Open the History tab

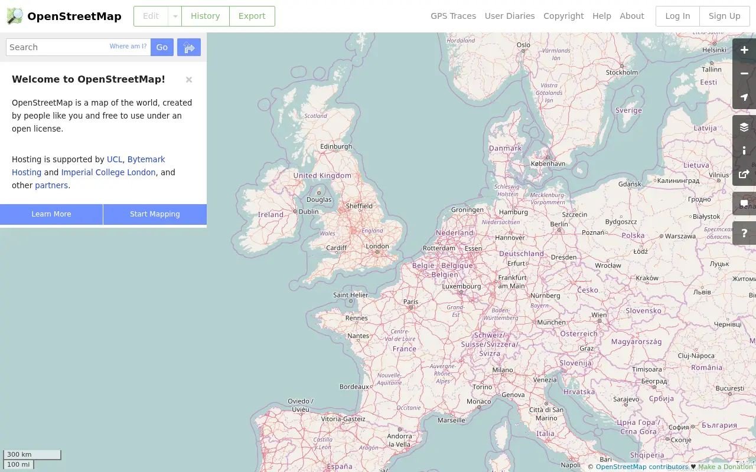coord(205,16)
